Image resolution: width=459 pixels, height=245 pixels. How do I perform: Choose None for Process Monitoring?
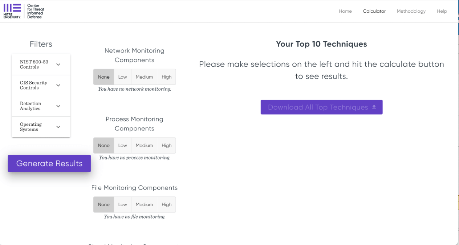pos(103,145)
